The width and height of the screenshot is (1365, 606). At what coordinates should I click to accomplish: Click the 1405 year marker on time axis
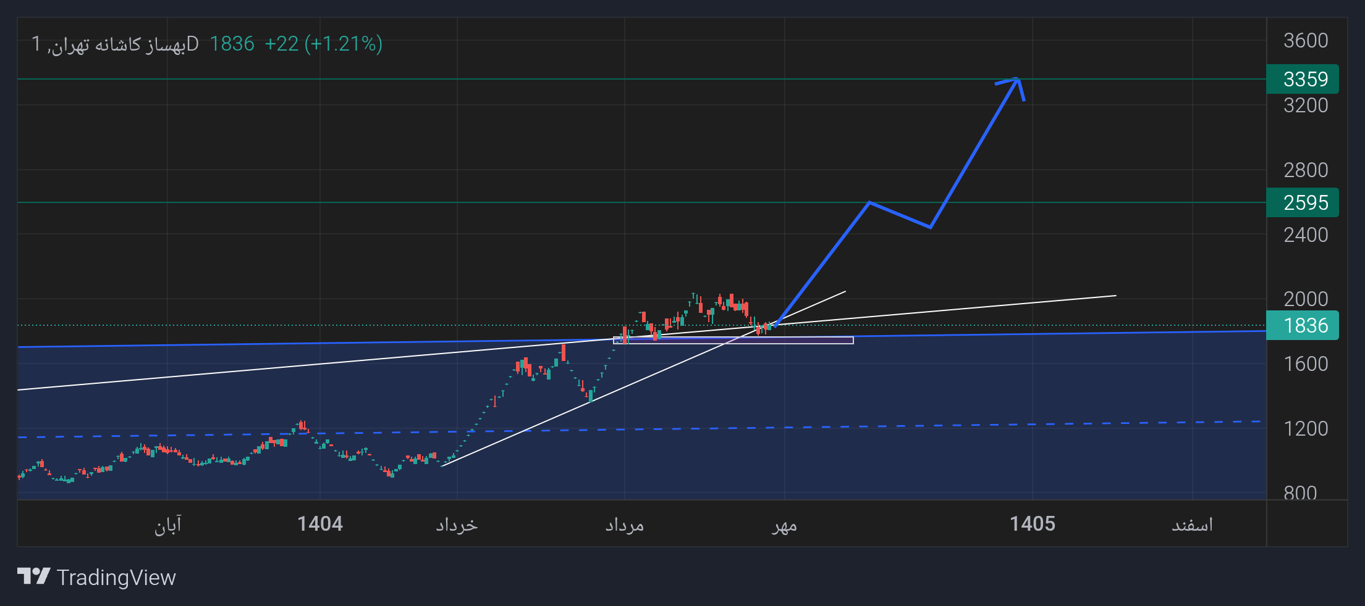[1033, 524]
